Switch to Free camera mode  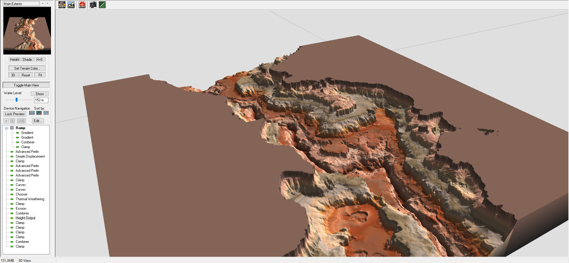[71, 5]
